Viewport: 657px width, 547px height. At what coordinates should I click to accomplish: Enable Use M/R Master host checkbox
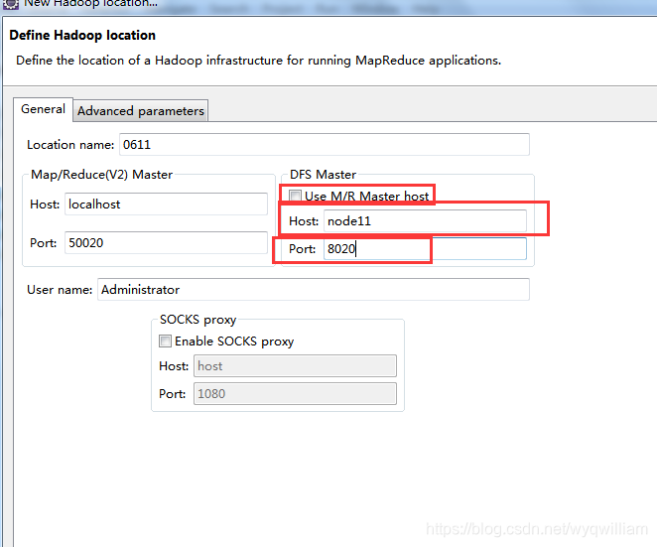295,196
